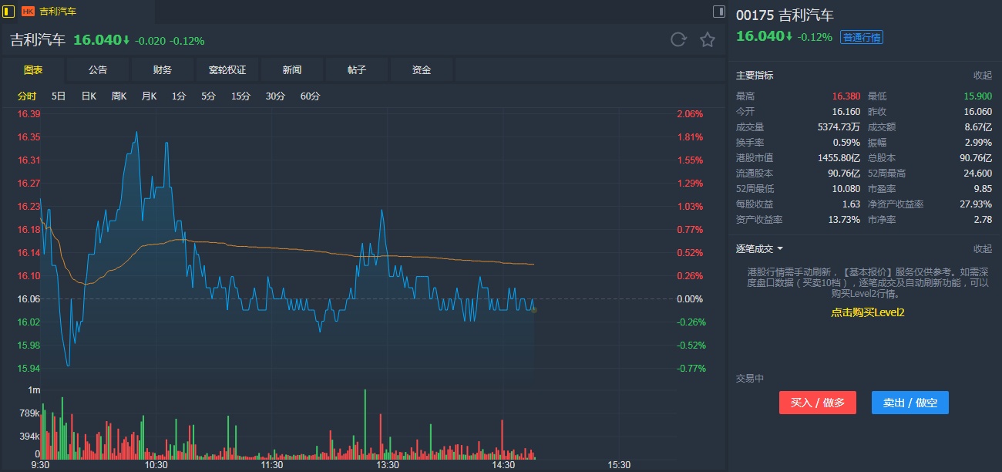Select the 日K chart period
This screenshot has height=472, width=1002.
(89, 96)
